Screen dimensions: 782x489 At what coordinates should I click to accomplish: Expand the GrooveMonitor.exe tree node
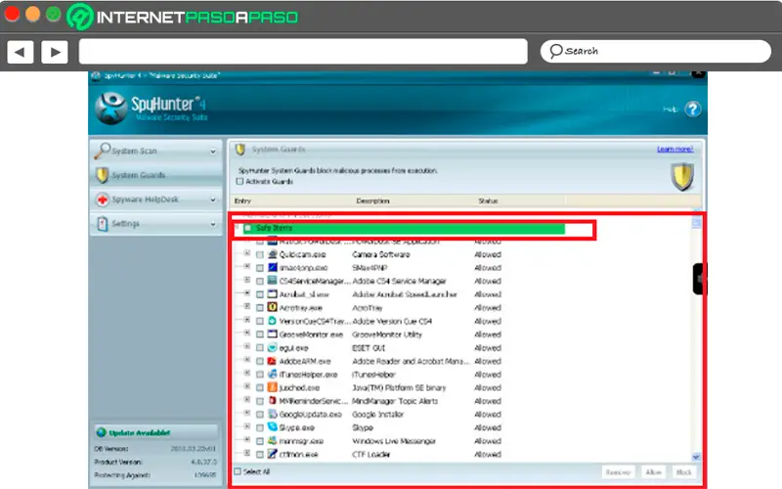247,333
